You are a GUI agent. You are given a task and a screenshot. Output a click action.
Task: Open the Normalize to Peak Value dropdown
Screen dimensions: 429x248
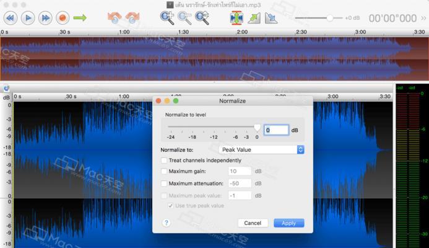click(262, 149)
